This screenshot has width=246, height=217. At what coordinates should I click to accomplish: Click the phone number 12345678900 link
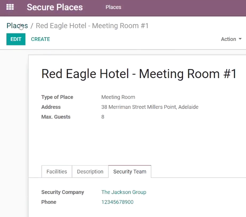tap(117, 202)
